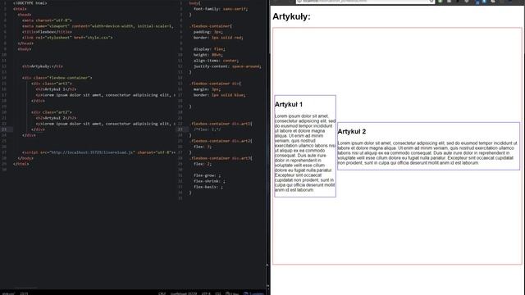The height and width of the screenshot is (295, 525).
Task: Click the "Artykuł 2" heading in the rendered page
Action: point(352,132)
